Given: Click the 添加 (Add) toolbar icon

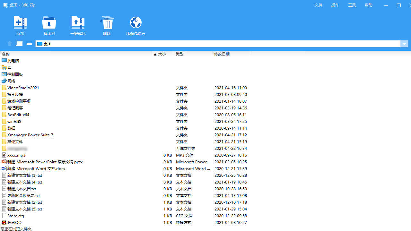Looking at the screenshot, I should point(20,26).
